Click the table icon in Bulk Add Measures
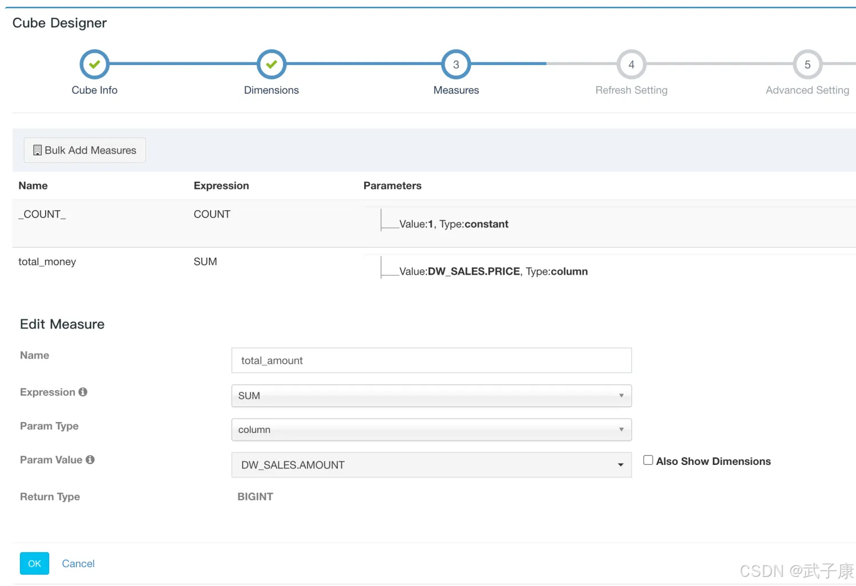This screenshot has width=856, height=586. [x=38, y=150]
